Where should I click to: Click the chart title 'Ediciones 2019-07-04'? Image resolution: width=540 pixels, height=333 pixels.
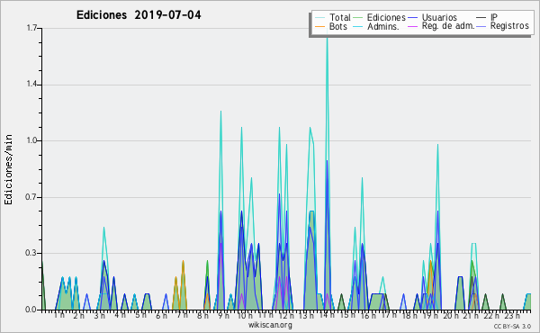coord(139,15)
